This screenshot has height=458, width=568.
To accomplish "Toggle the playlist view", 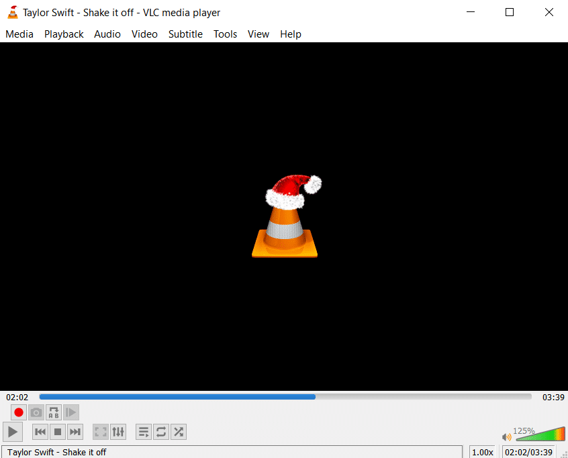I will tap(144, 432).
